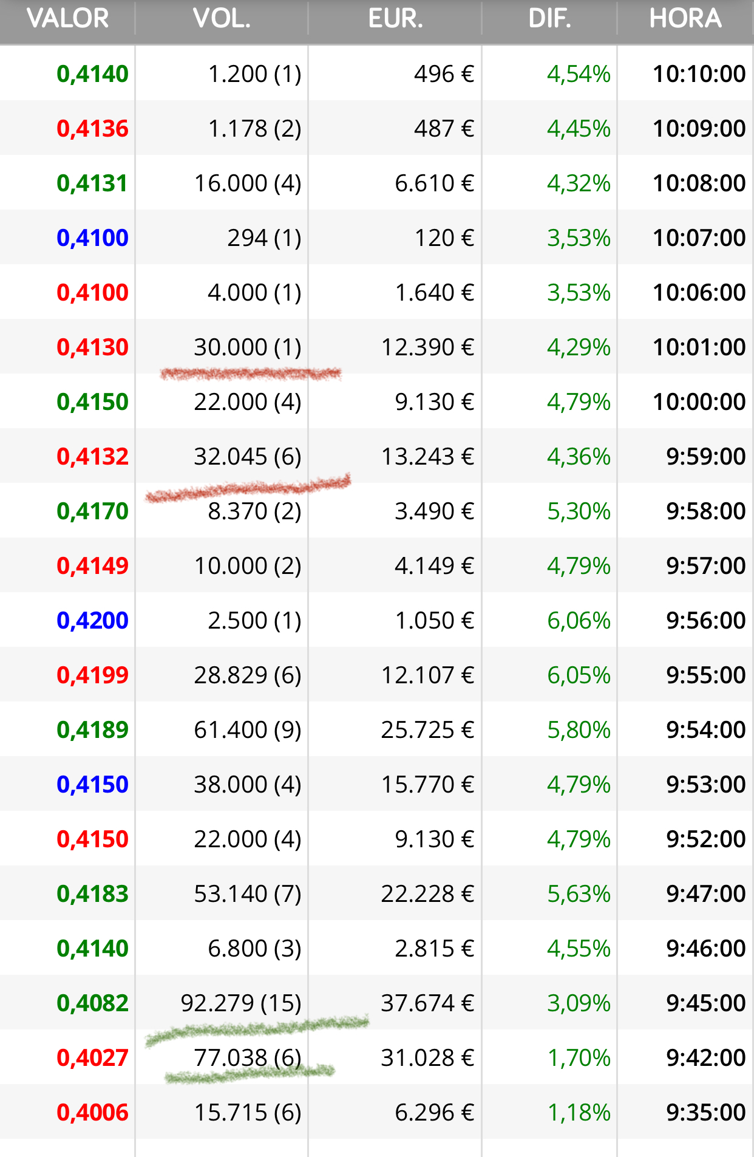Click volume 15.715 (6)
Screen dimensions: 754x1157
[248, 1113]
